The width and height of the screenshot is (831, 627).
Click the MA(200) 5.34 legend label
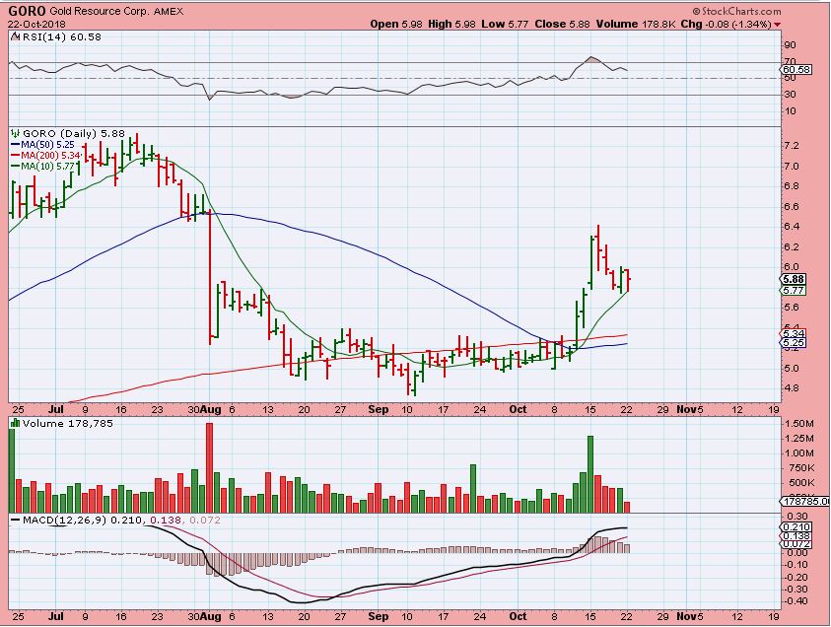point(50,156)
